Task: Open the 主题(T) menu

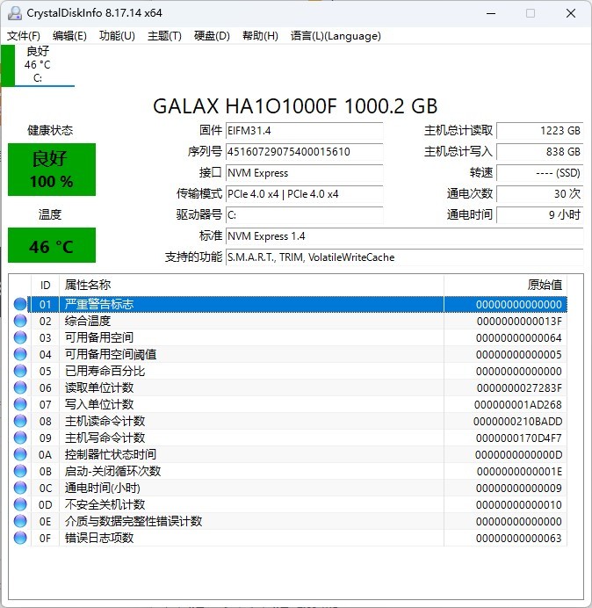Action: [x=164, y=36]
